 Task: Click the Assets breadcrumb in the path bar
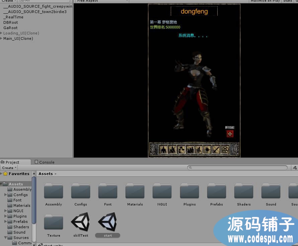tap(46, 174)
